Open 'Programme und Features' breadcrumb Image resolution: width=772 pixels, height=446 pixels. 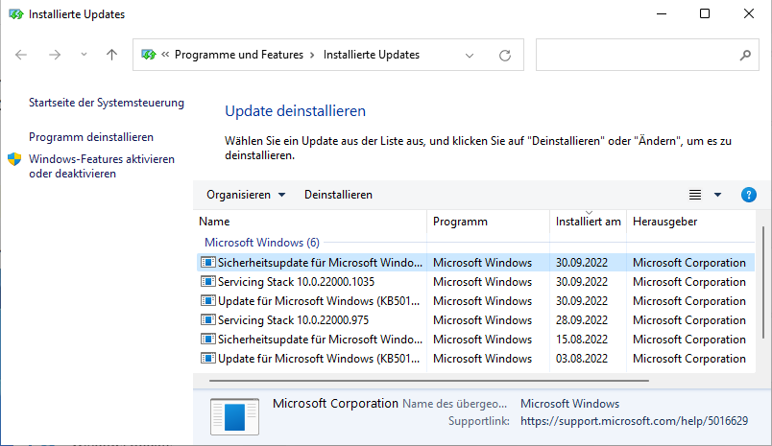(x=239, y=55)
